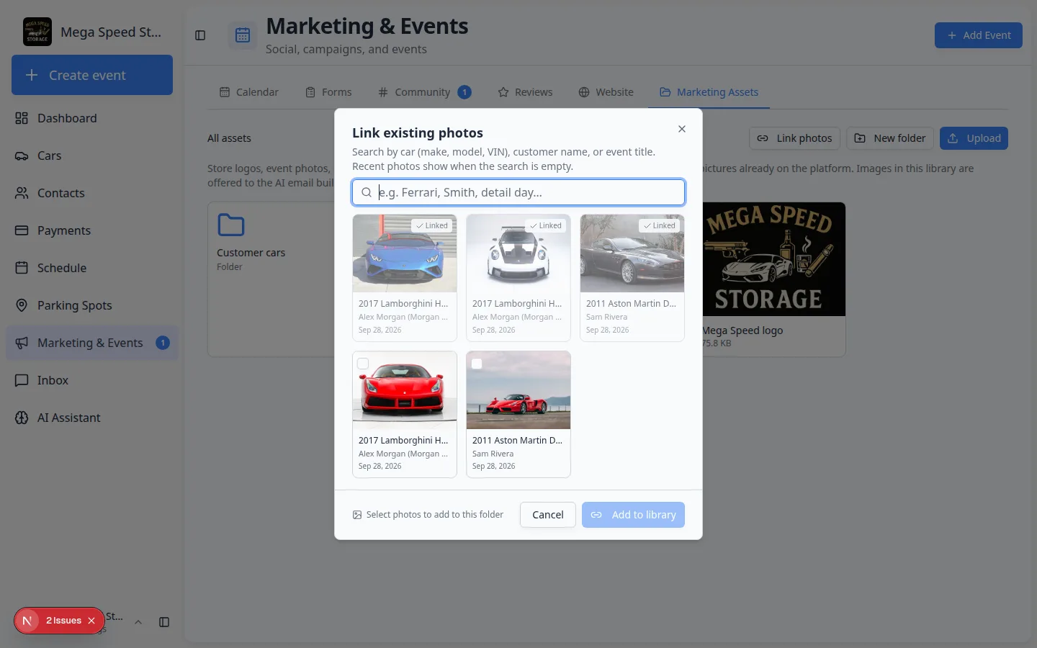Click the "All assets" breadcrumb text
Screen dimensions: 1037x648
[x=229, y=138]
